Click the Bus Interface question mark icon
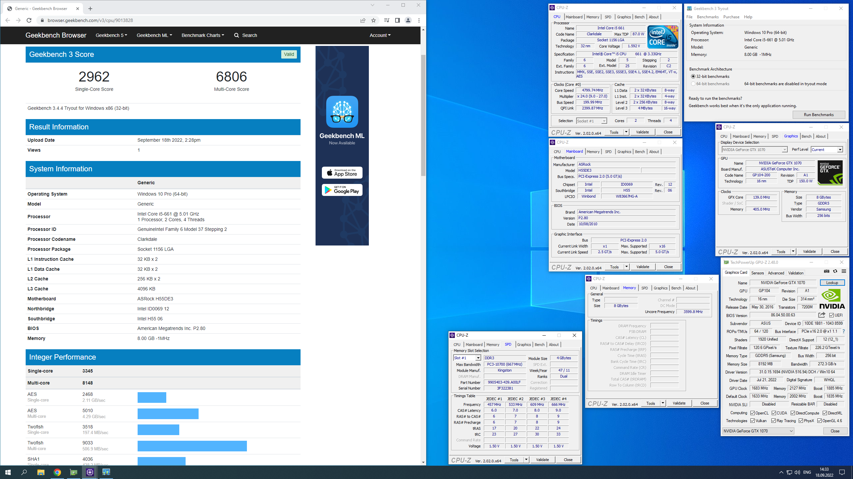 pos(844,331)
